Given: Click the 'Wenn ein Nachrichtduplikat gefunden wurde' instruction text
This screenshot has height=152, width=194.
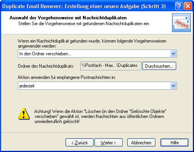Looking at the screenshot, I should 92,43.
